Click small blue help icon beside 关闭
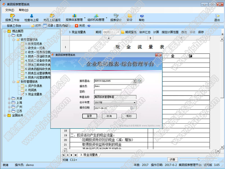Screen dimensions: 225x169 pyautogui.click(x=89, y=26)
